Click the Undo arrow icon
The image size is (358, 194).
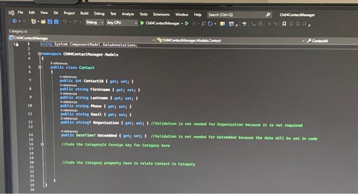coord(65,22)
